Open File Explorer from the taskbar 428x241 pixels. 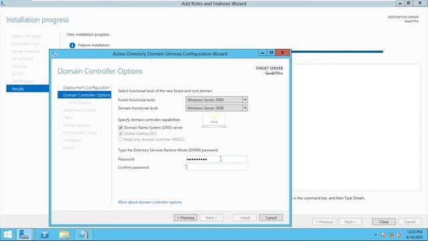[x=64, y=234]
